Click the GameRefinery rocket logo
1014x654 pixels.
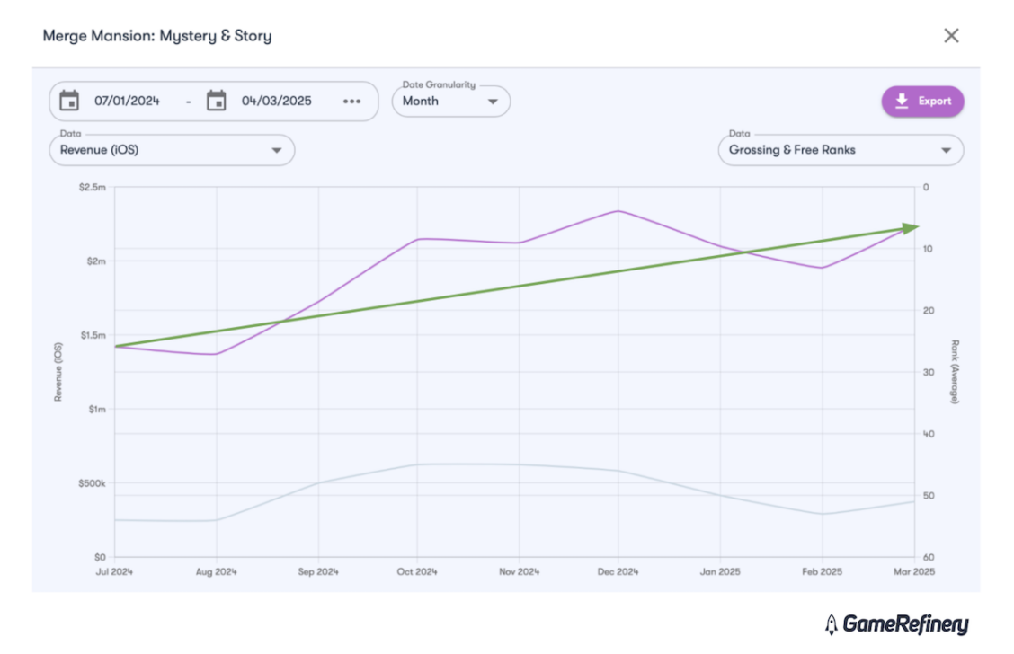click(832, 623)
